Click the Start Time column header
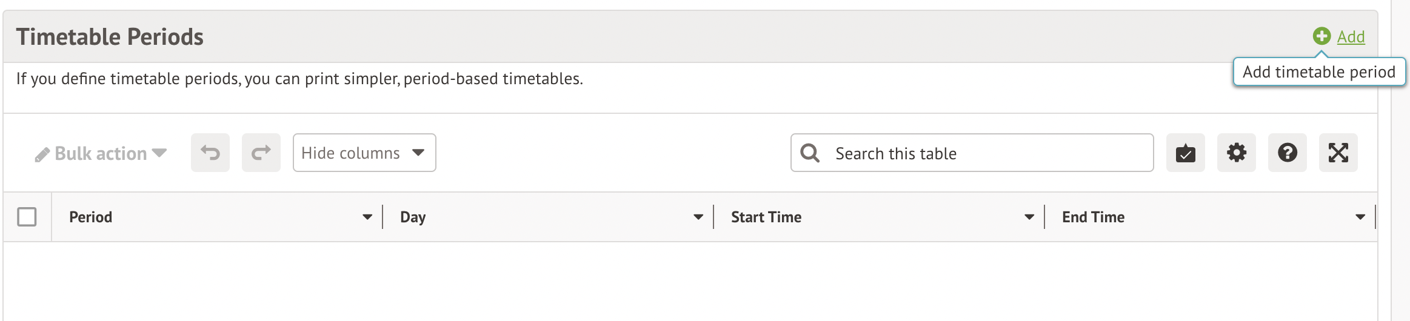The height and width of the screenshot is (321, 1410). (766, 217)
